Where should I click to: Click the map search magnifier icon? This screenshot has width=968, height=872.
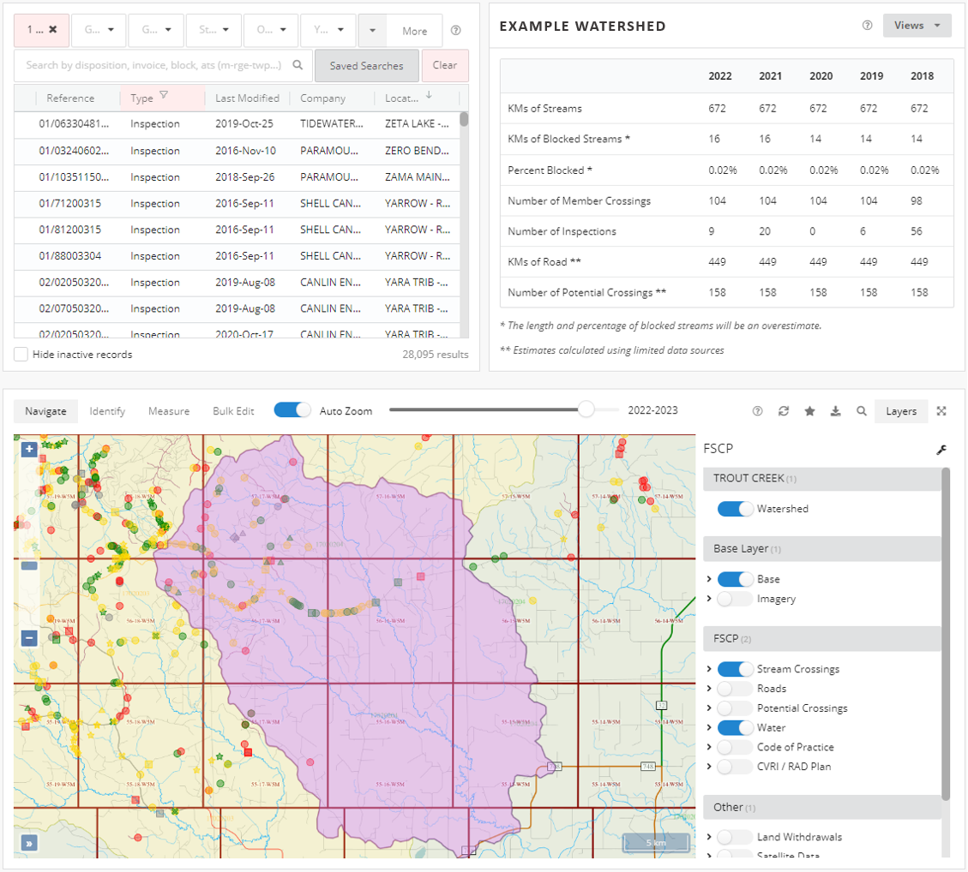tap(861, 411)
